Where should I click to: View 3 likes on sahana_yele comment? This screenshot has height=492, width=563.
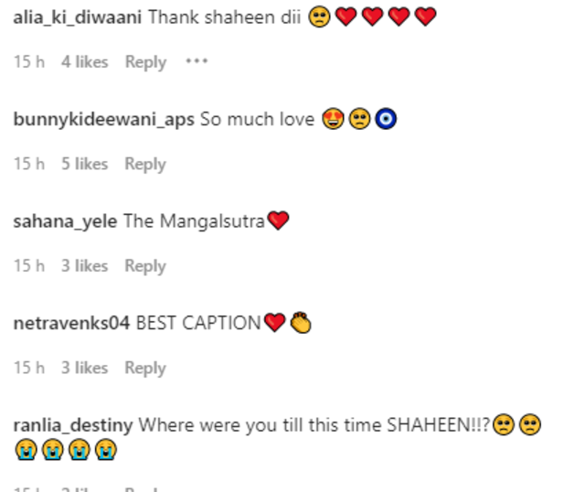[84, 266]
